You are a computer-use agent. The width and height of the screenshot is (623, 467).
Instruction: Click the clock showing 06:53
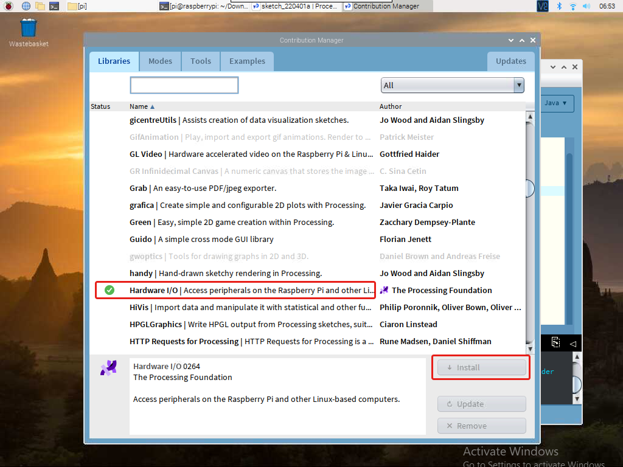pos(607,6)
